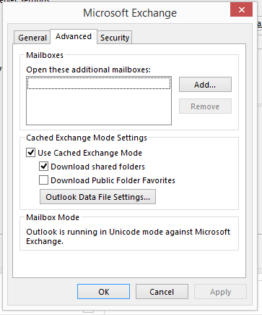Click the Apply button
This screenshot has width=262, height=315.
(x=220, y=292)
